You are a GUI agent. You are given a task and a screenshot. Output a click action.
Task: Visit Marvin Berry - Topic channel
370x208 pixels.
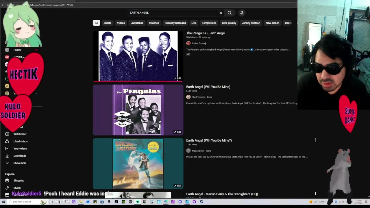click(x=201, y=151)
